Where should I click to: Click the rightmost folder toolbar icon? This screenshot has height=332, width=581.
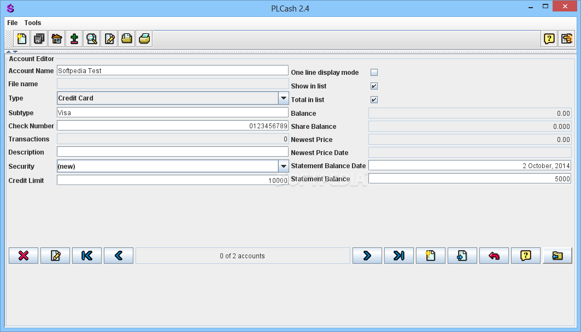567,38
